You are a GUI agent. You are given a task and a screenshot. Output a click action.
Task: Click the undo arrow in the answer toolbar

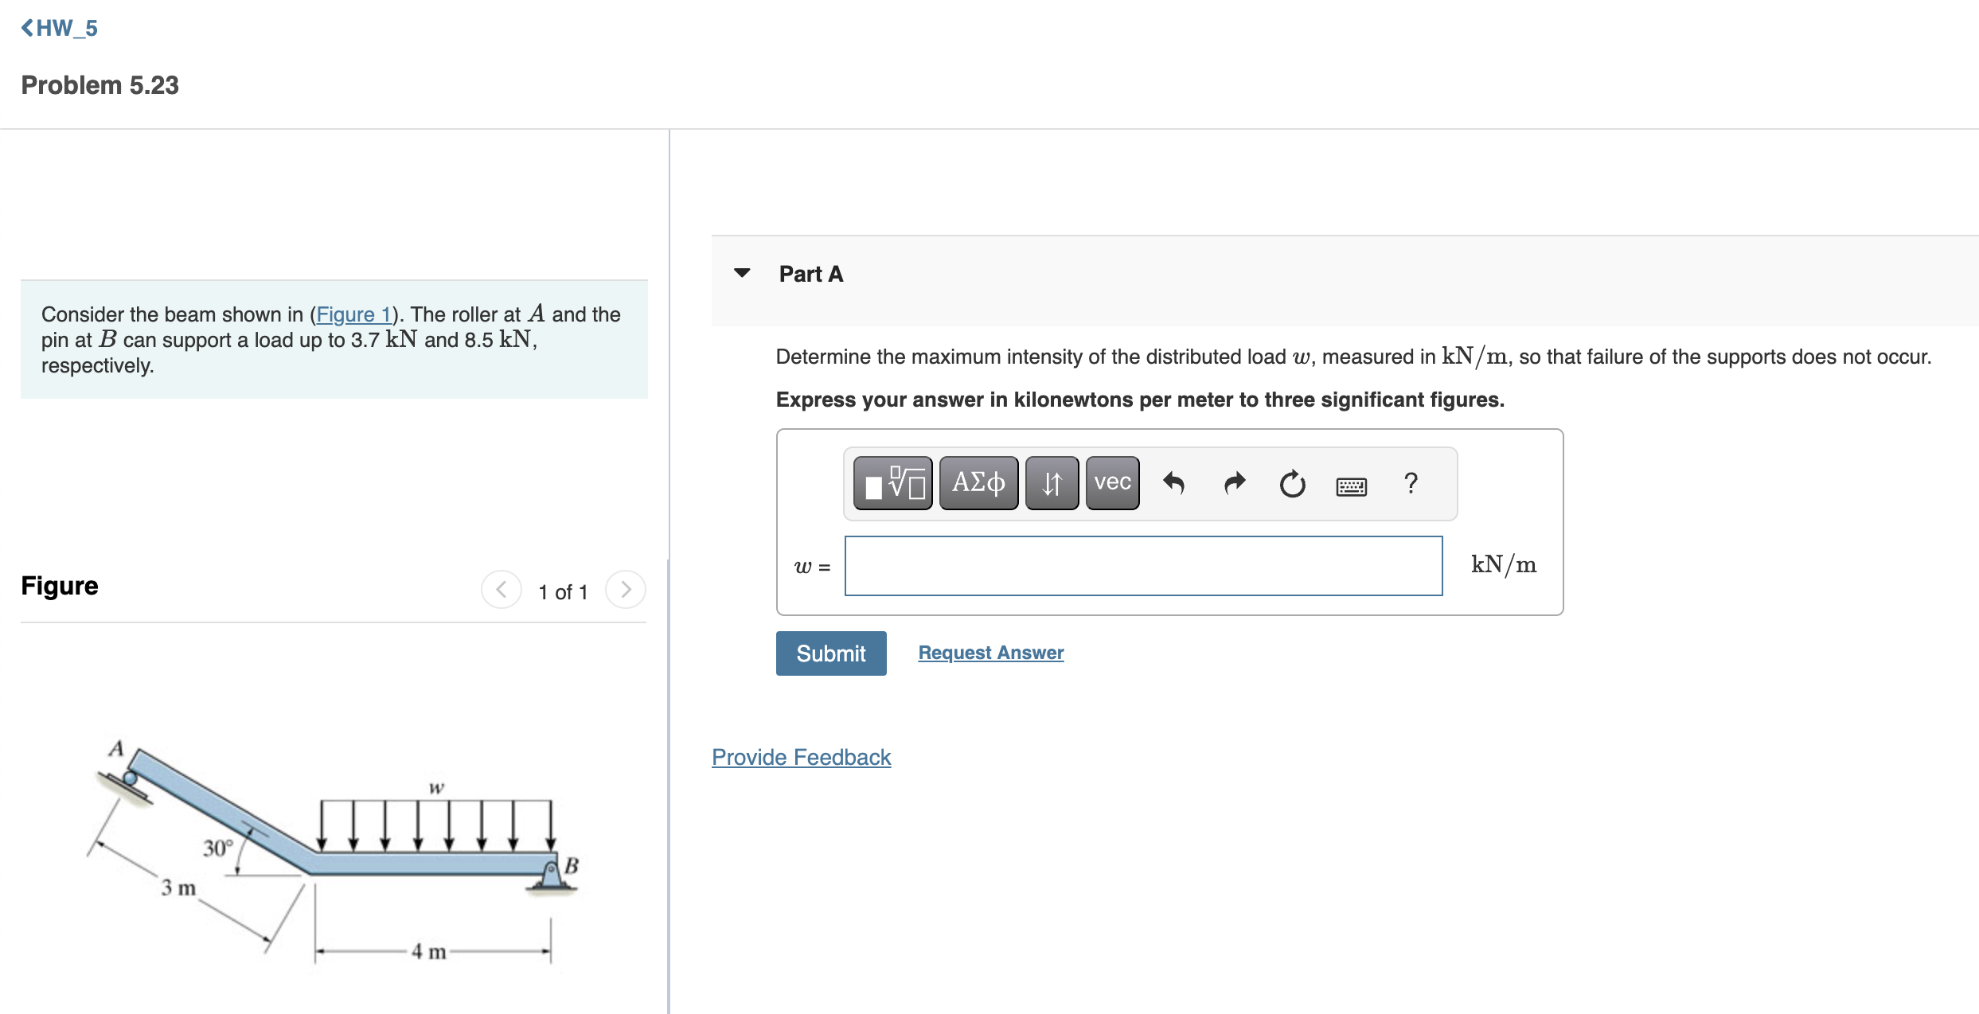[1176, 483]
